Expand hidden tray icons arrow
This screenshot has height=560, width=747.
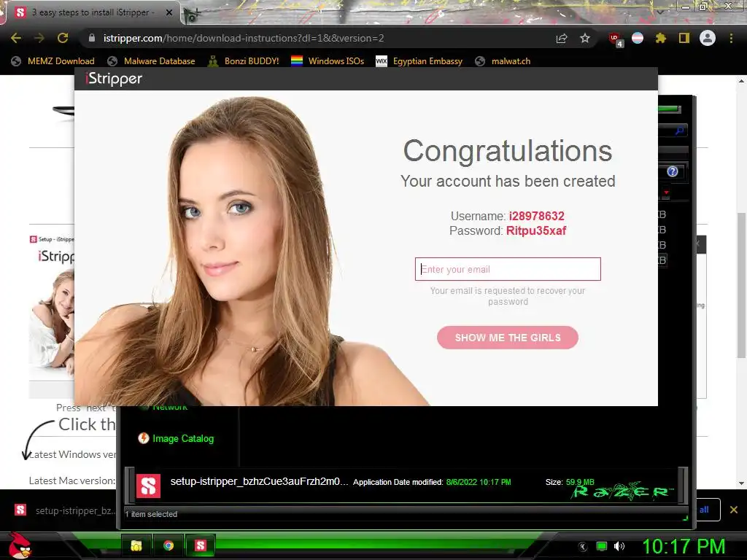(583, 546)
